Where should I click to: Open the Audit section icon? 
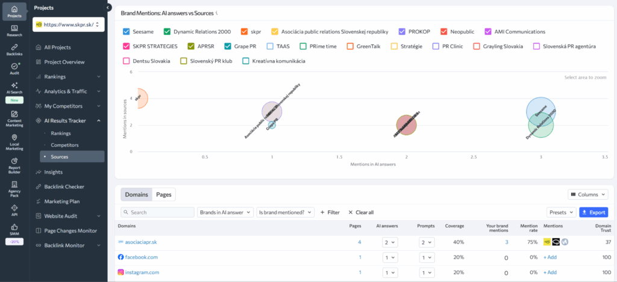(x=14, y=66)
